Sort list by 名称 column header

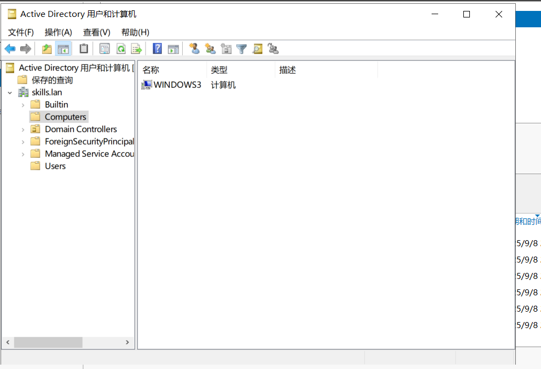click(x=172, y=70)
